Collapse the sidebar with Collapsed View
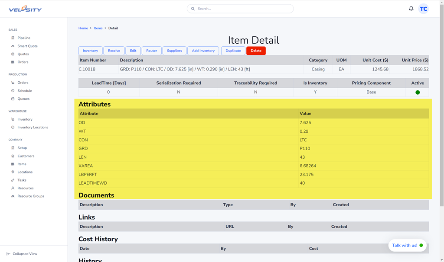Image resolution: width=444 pixels, height=262 pixels. tap(25, 254)
